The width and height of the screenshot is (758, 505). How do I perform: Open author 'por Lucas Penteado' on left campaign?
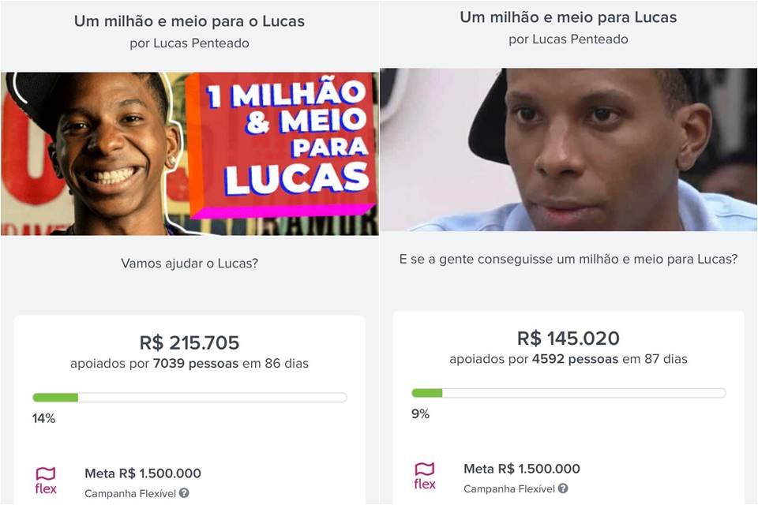[x=189, y=43]
